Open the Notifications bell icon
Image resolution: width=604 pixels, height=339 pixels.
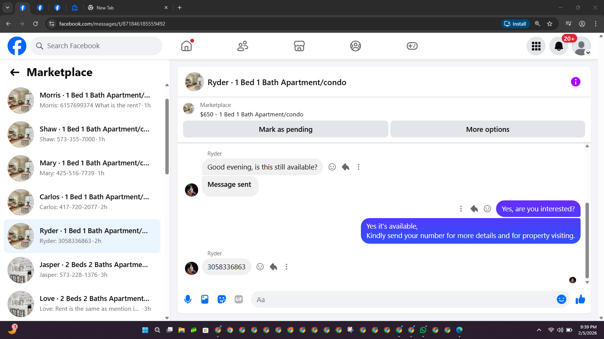point(559,46)
